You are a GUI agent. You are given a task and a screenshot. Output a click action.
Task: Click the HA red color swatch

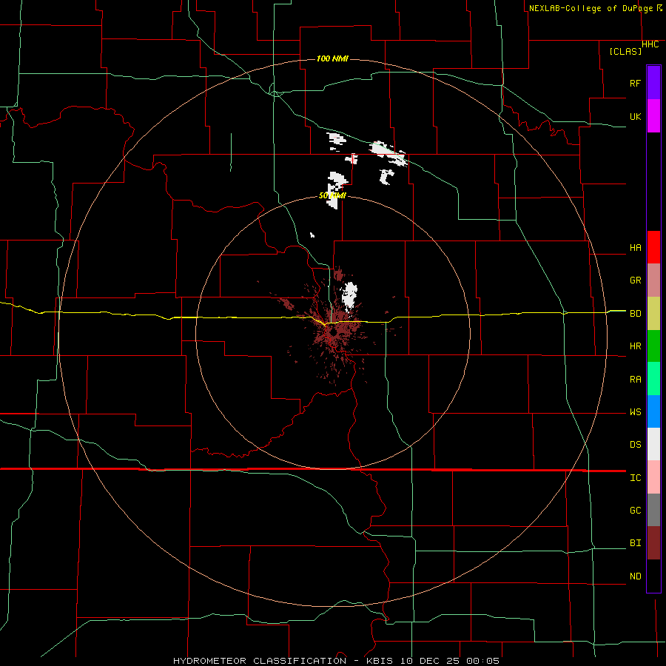pos(653,247)
